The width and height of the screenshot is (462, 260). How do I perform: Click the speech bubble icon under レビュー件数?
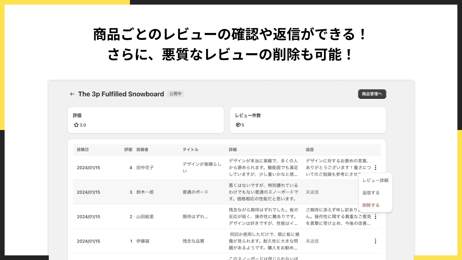point(238,125)
